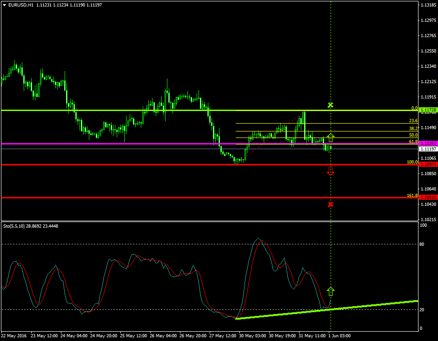This screenshot has height=341, width=438.
Task: Expand the symbol title triangle in the top-left corner
Action: point(4,4)
